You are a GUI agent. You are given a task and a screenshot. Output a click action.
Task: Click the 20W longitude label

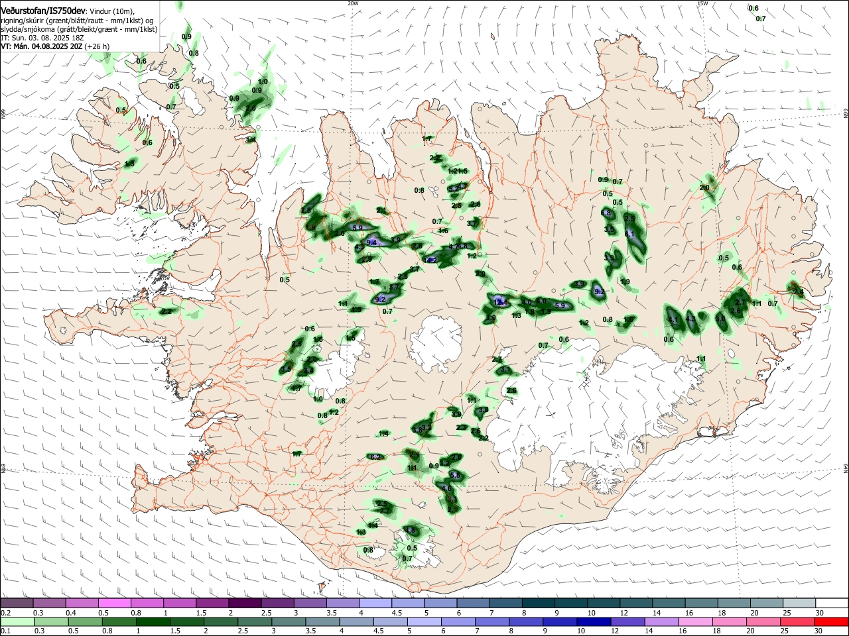click(x=353, y=3)
